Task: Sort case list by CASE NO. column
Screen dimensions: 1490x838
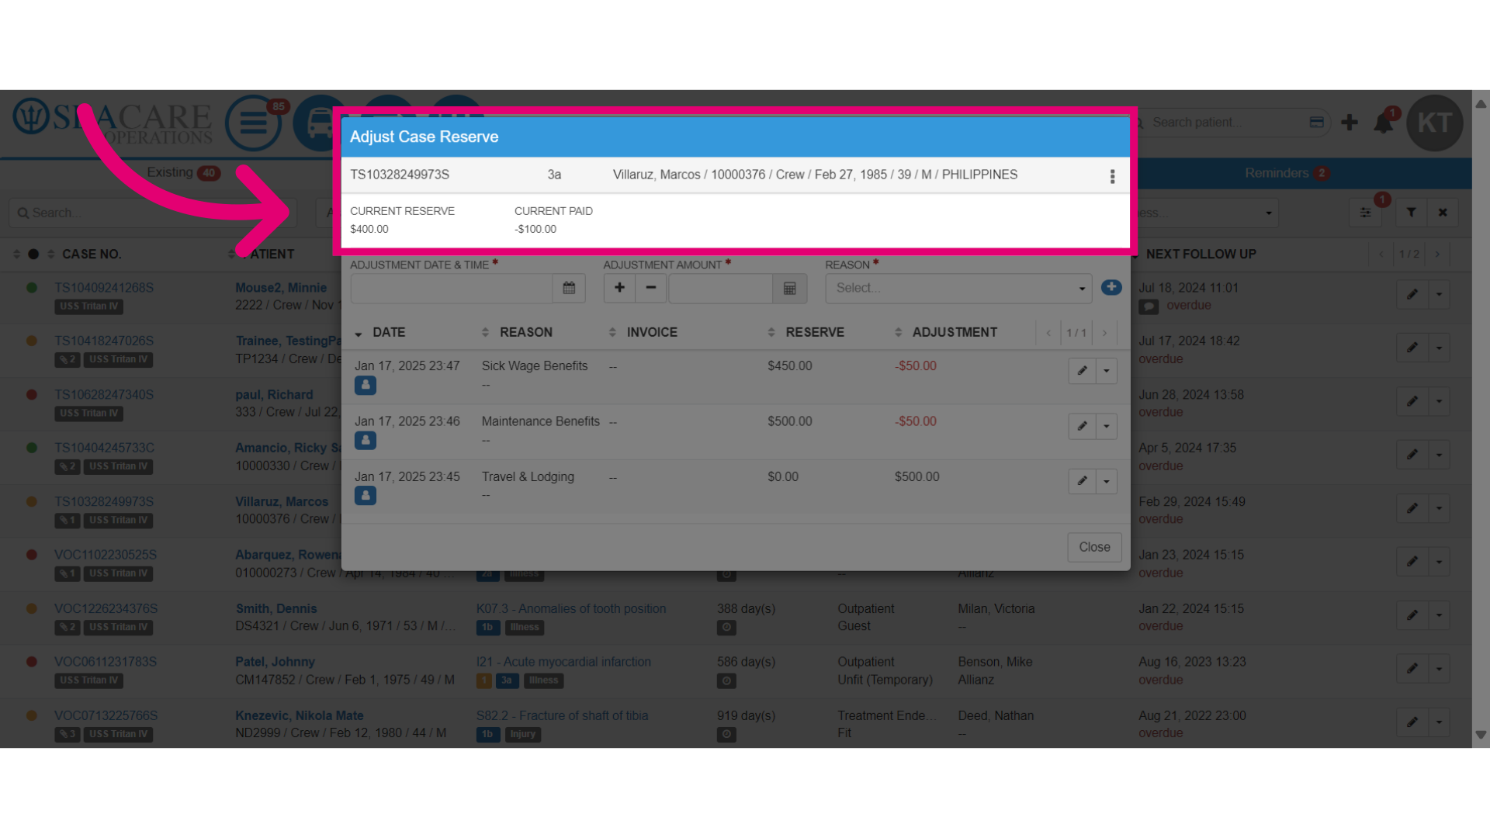Action: click(92, 255)
